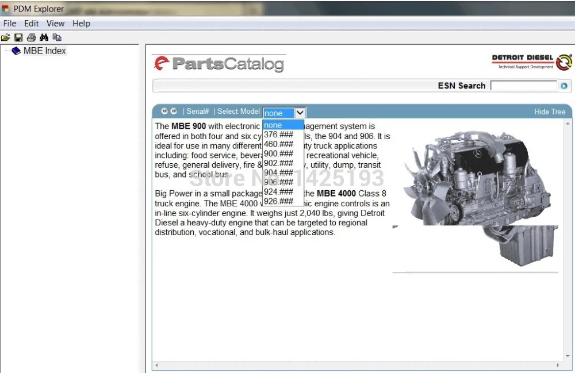This screenshot has width=575, height=373.
Task: Choose model 904.### from the list
Action: click(283, 172)
